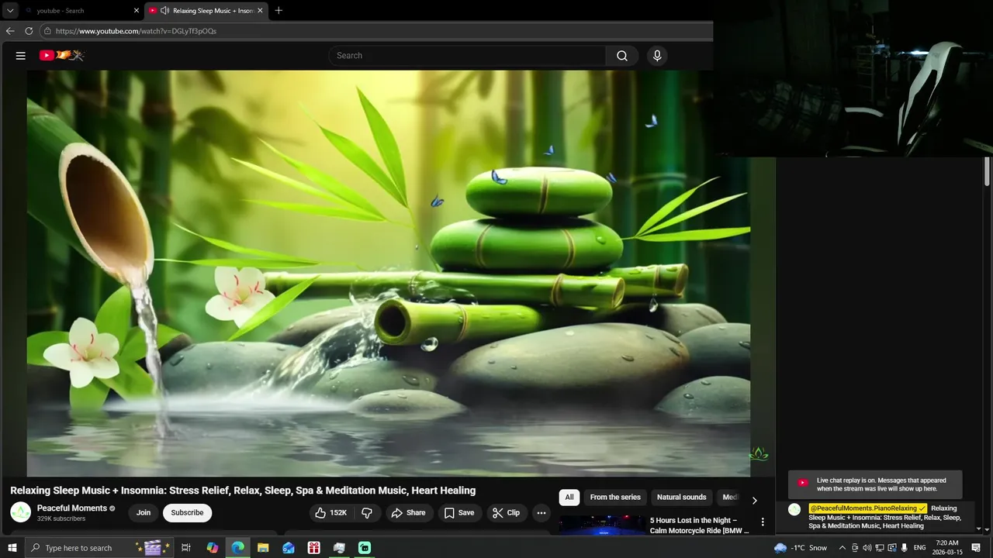This screenshot has width=993, height=558.
Task: Mute the Relaxing Sleep Music tab audio
Action: click(x=164, y=11)
